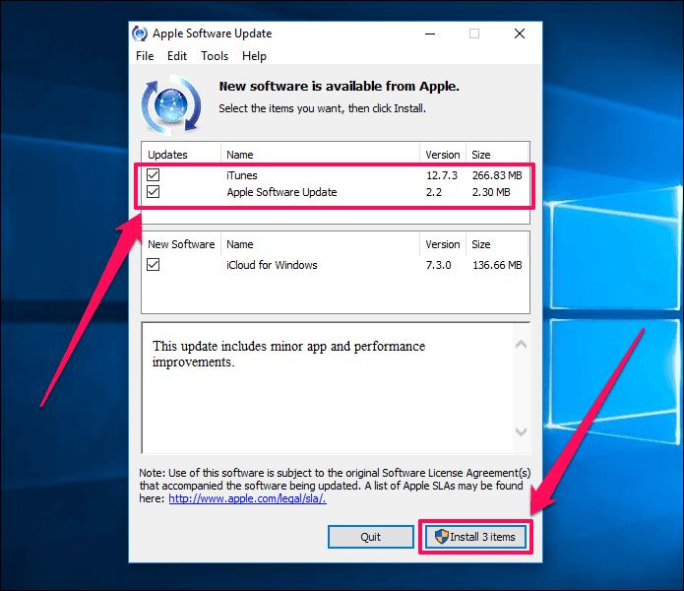The width and height of the screenshot is (684, 591).
Task: Uncheck the Apple Software Update checkbox
Action: pos(154,192)
